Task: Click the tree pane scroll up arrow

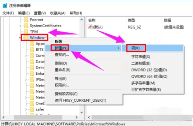Action: tap(82, 20)
